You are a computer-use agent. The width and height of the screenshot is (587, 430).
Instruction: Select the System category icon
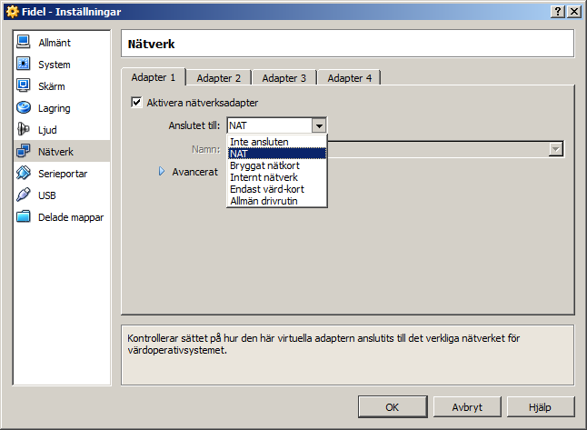pyautogui.click(x=24, y=65)
